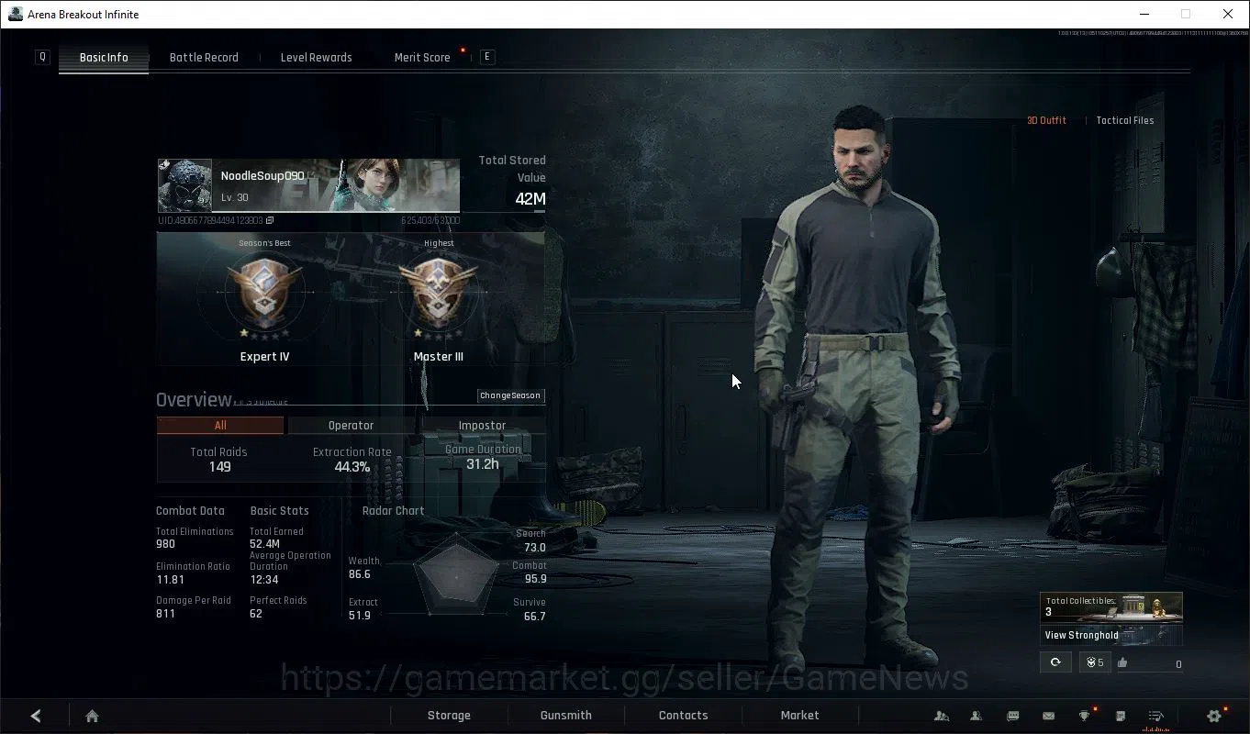The width and height of the screenshot is (1250, 734).
Task: Open the chat messages icon
Action: coord(1013,716)
